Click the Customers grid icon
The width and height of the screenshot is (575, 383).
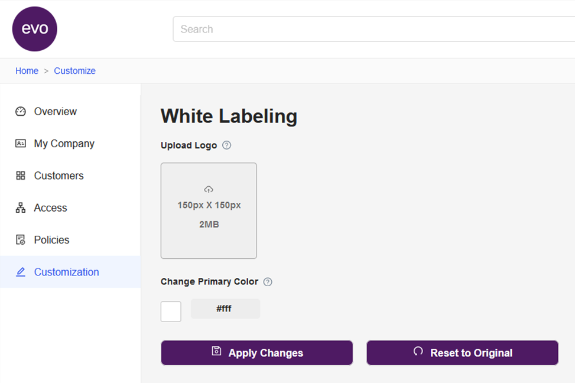(21, 176)
